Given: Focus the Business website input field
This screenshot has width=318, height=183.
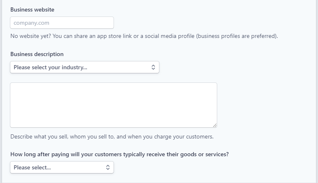Looking at the screenshot, I should click(x=62, y=23).
